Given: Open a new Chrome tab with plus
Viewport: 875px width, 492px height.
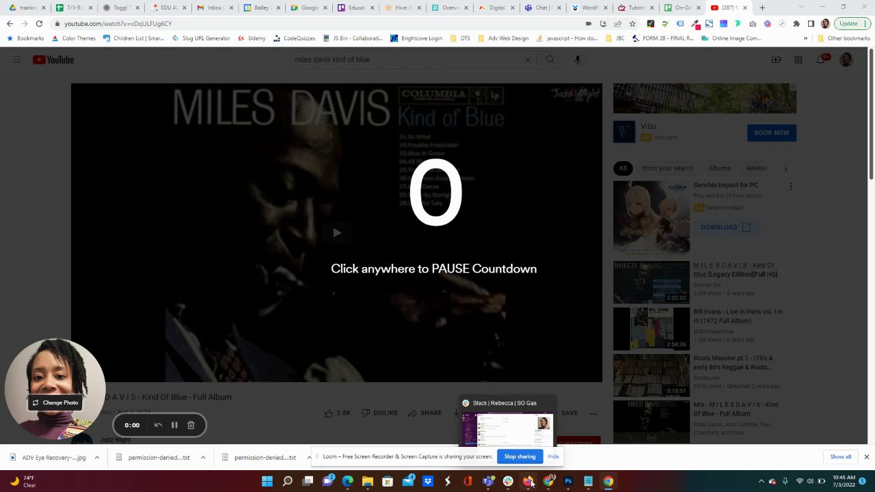Looking at the screenshot, I should click(762, 8).
